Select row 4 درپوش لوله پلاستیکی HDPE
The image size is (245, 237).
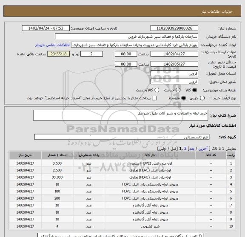coord(150,185)
